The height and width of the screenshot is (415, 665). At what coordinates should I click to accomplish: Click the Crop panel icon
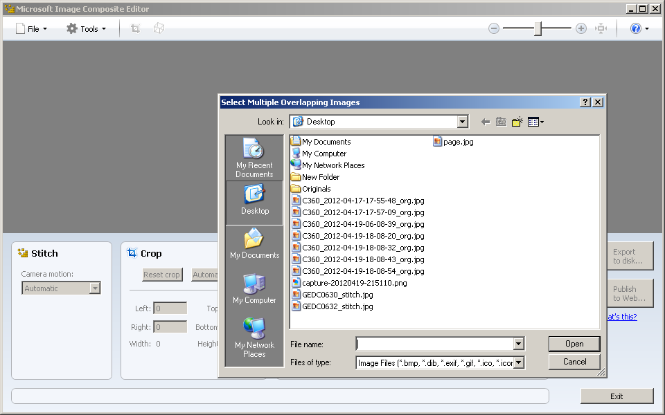click(132, 253)
